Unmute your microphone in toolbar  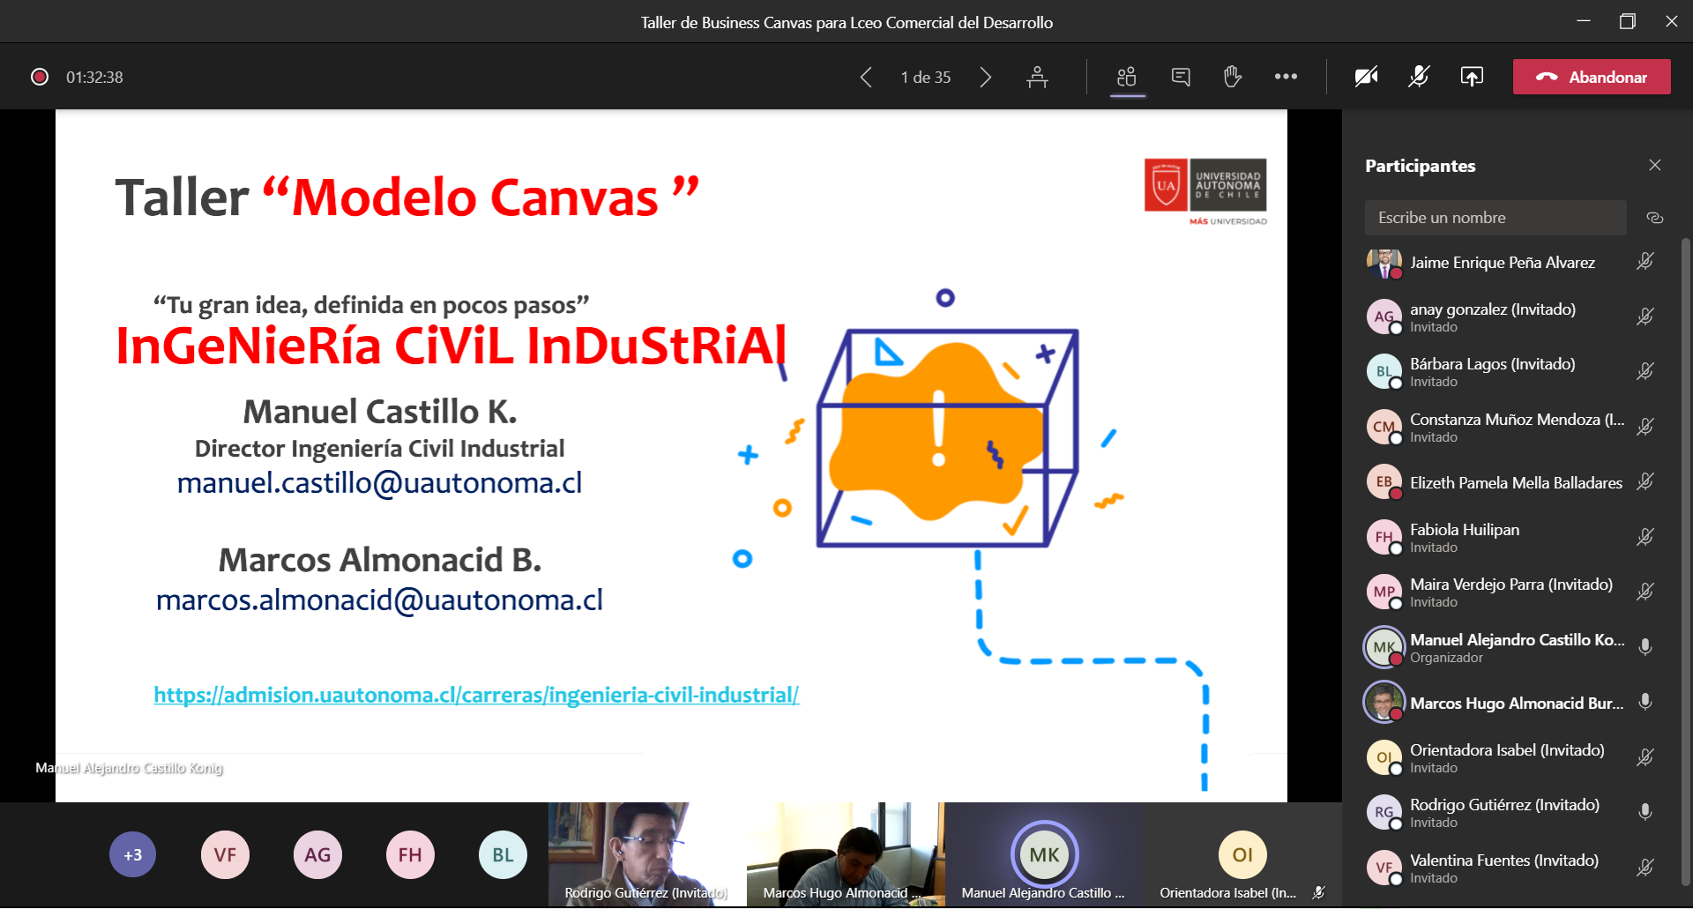[1419, 78]
